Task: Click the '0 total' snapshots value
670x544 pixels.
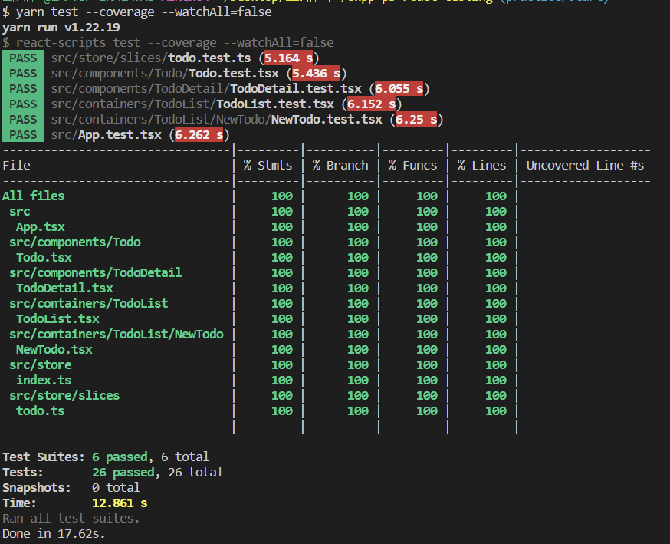Action: click(117, 488)
